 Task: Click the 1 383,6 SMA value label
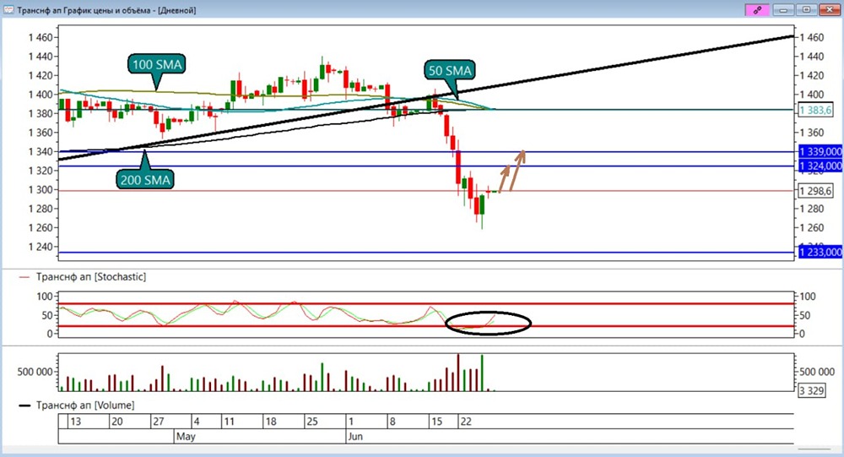815,110
